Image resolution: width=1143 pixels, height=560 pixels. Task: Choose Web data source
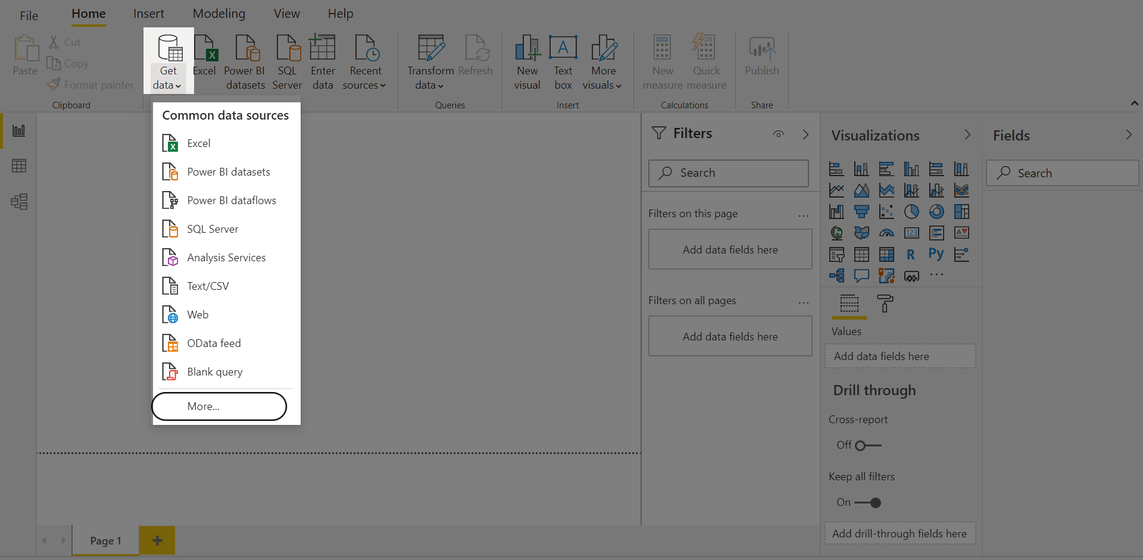(226, 315)
